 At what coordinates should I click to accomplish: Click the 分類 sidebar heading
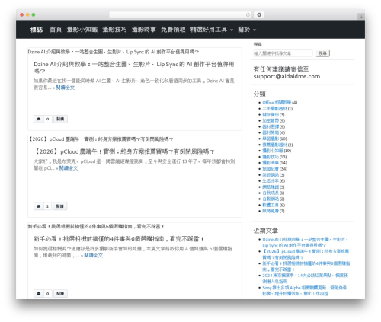259,94
